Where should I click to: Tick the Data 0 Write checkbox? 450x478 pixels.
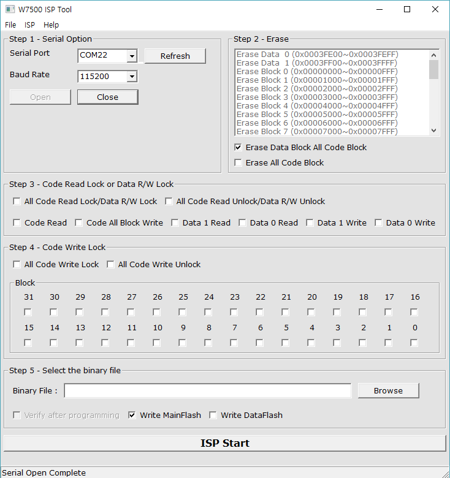coord(378,223)
